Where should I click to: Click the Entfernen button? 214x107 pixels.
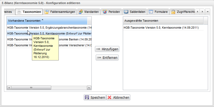tap(107, 58)
